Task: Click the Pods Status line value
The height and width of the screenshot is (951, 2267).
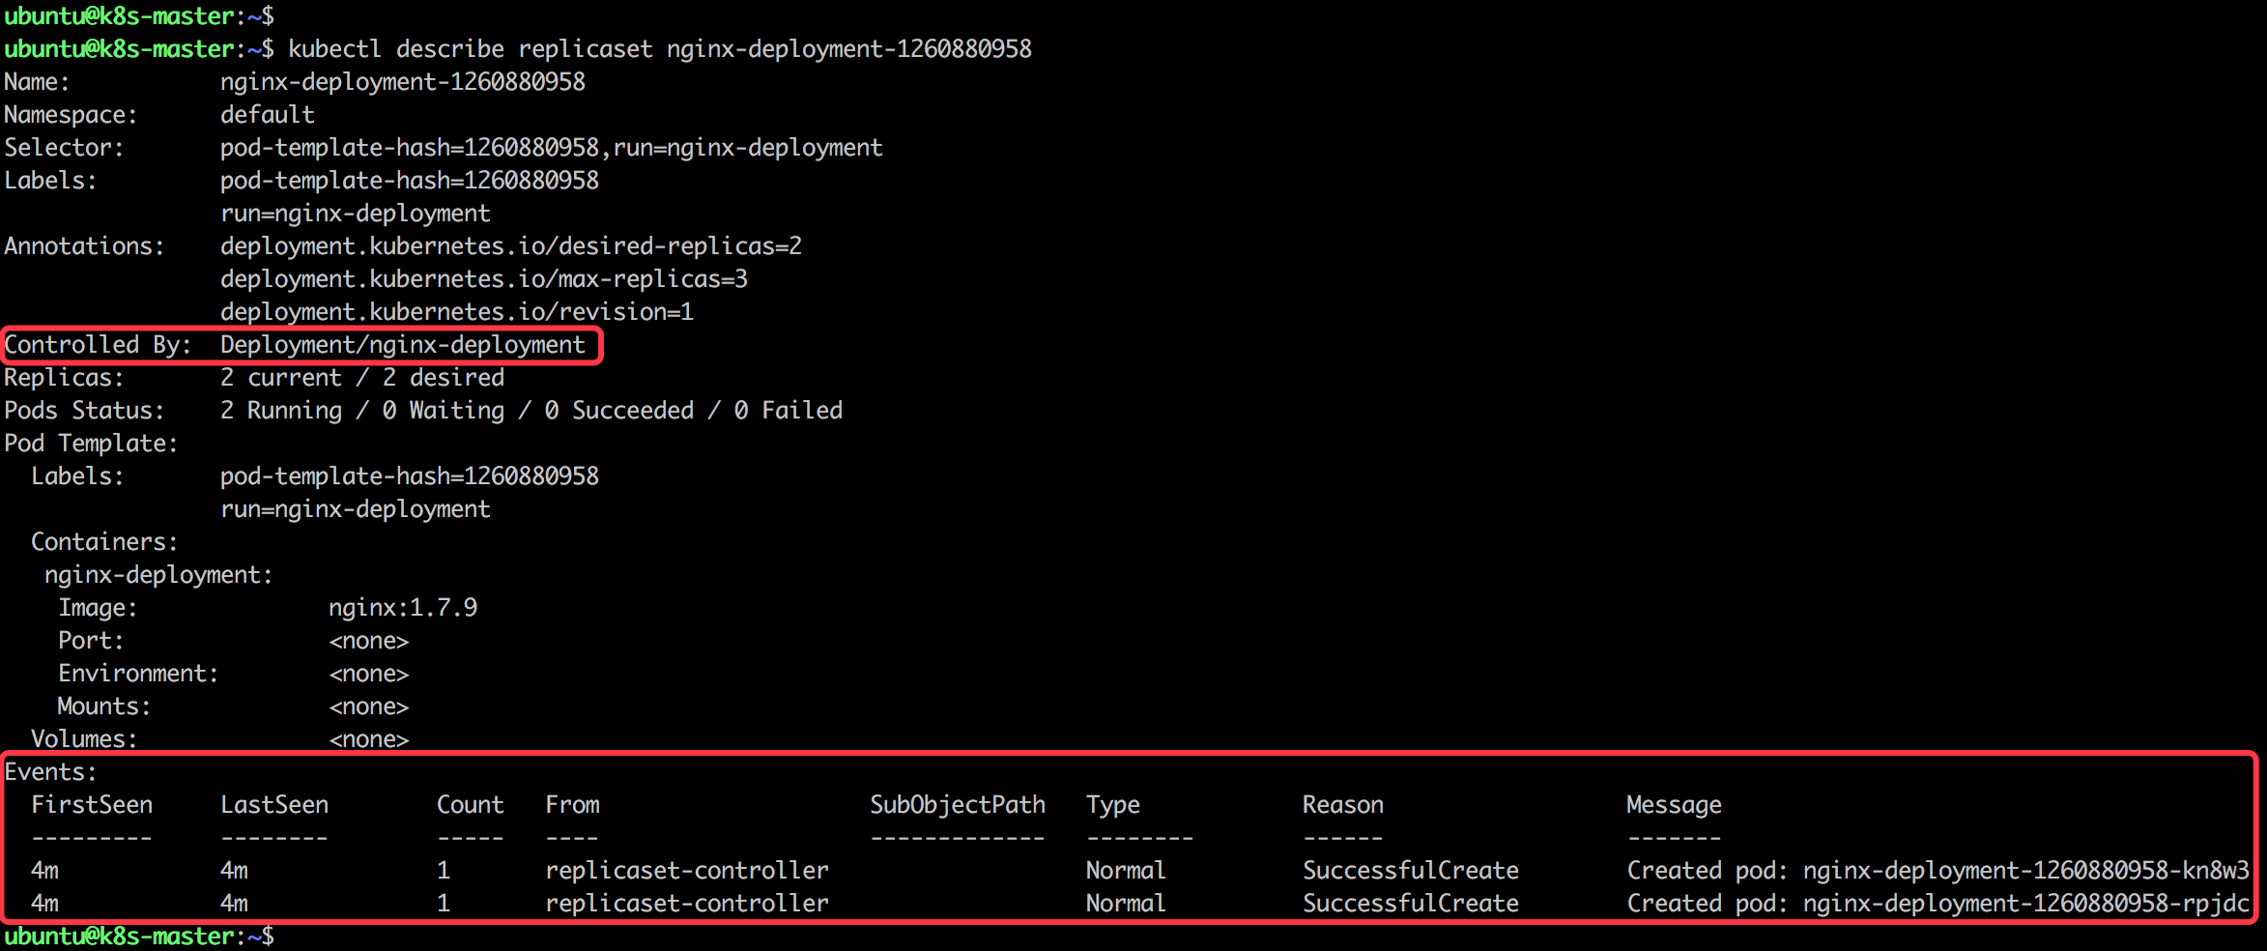Action: coord(531,411)
